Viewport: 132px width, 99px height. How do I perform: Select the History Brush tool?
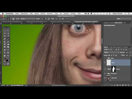8,42
